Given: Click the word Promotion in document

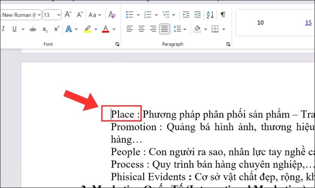Looking at the screenshot, I should (x=133, y=127).
